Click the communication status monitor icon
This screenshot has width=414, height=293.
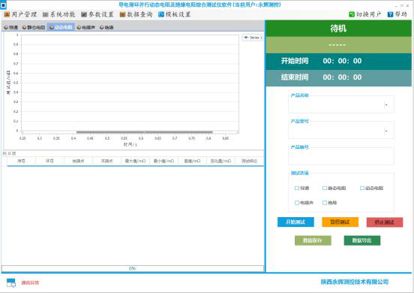(11, 282)
